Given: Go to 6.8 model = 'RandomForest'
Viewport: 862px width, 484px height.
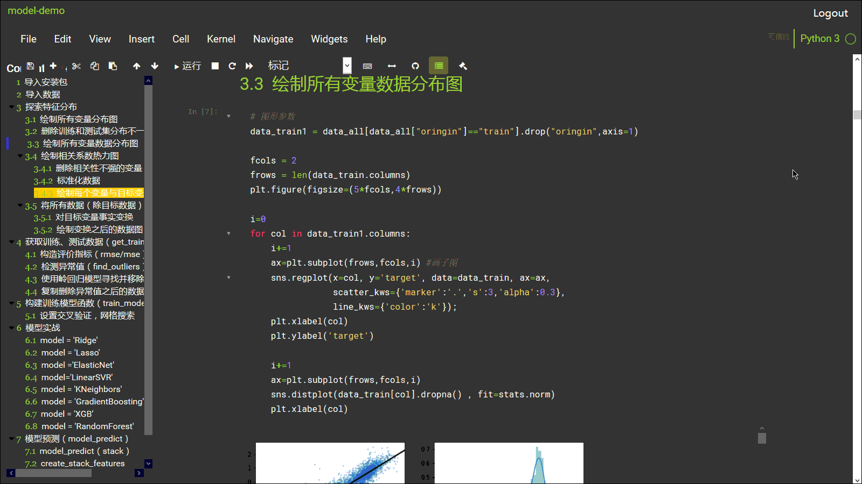Looking at the screenshot, I should point(80,426).
